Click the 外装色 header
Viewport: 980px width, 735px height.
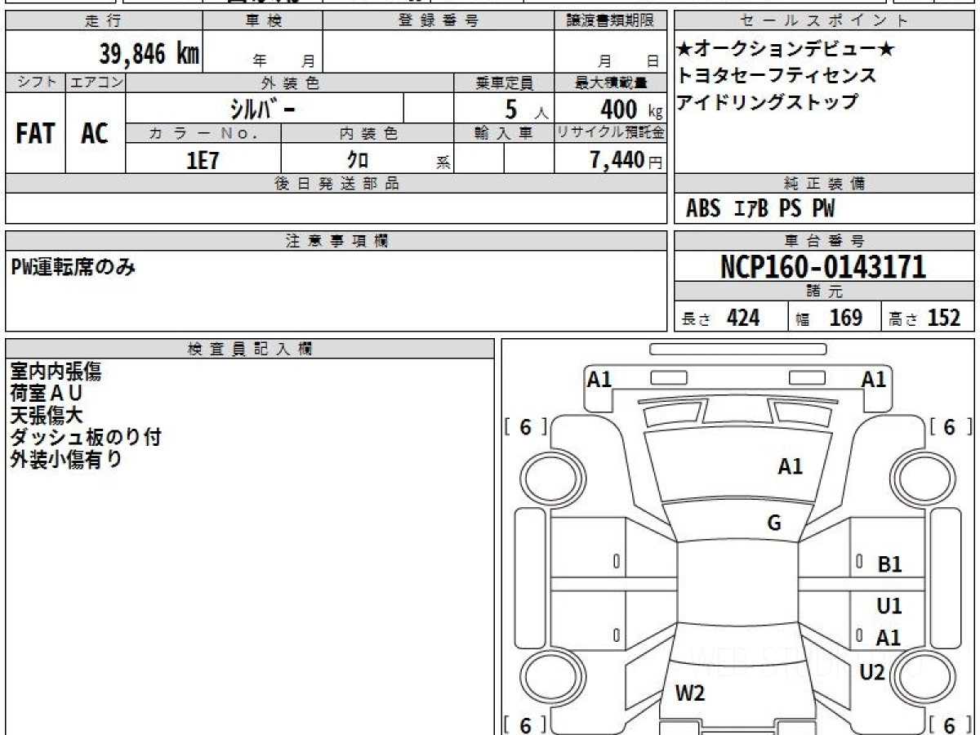coord(290,82)
